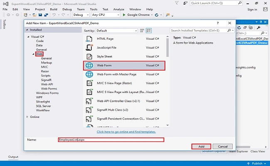Click the Navigate Backward toolbar icon

tap(8, 15)
